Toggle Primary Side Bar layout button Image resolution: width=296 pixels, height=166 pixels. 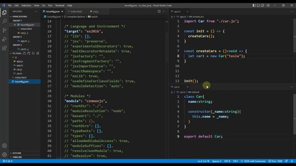coord(254,6)
